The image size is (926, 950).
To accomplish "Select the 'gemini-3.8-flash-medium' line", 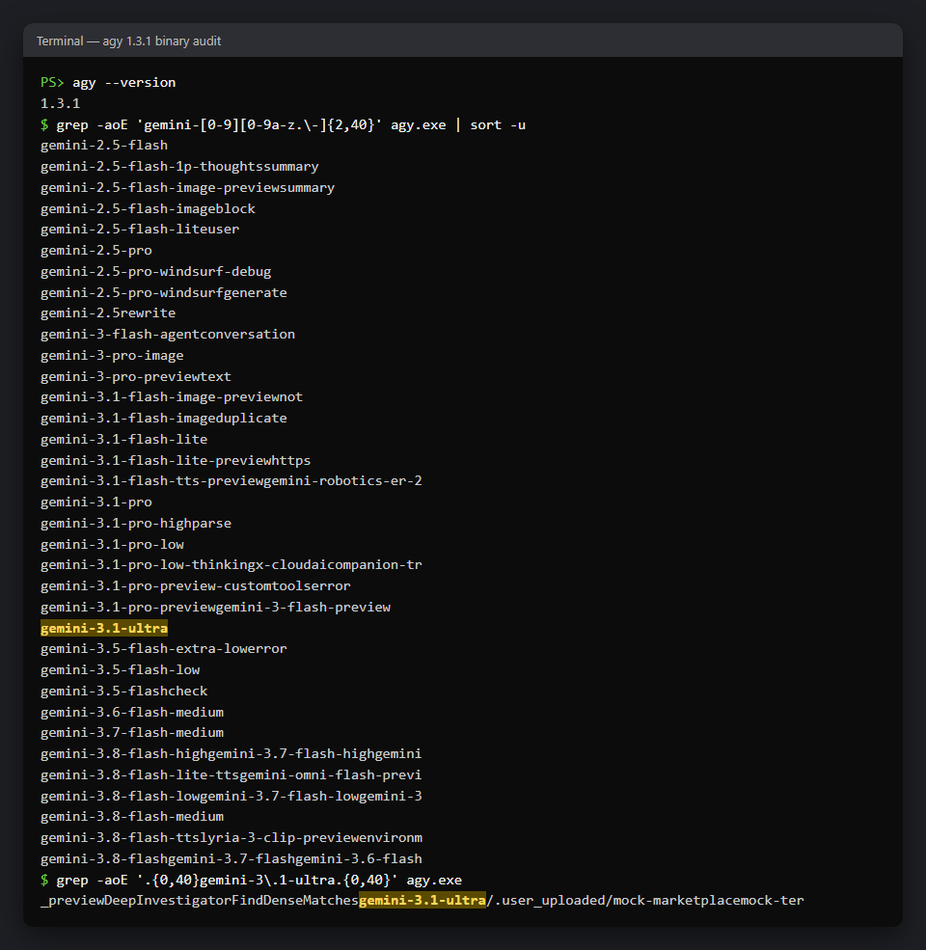I will click(132, 817).
